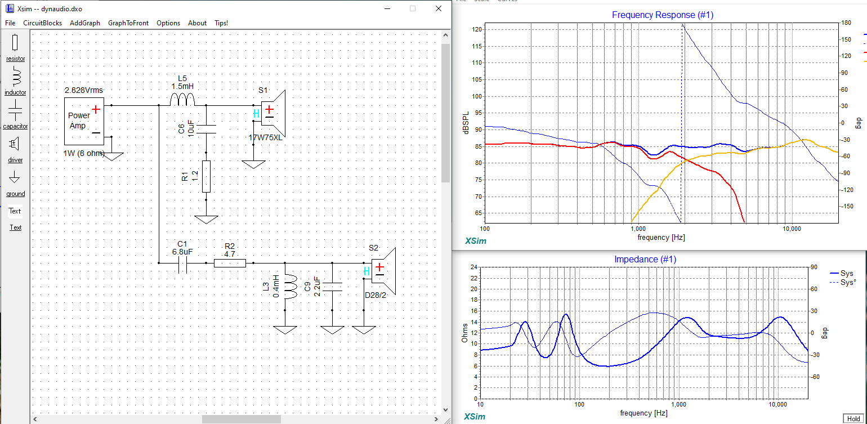This screenshot has width=867, height=424.
Task: Click the Xsim app icon in title bar
Action: (x=10, y=8)
